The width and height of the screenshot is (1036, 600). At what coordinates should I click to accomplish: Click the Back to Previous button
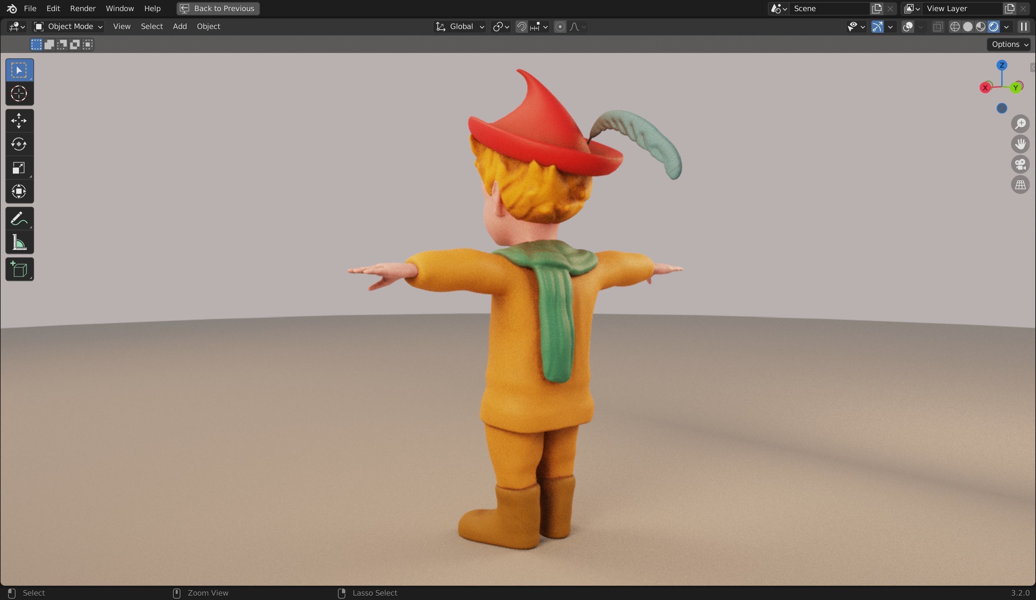pos(218,8)
